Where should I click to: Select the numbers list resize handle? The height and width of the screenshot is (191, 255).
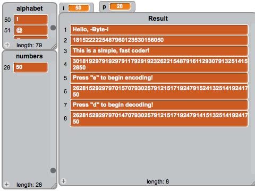[x=54, y=186]
